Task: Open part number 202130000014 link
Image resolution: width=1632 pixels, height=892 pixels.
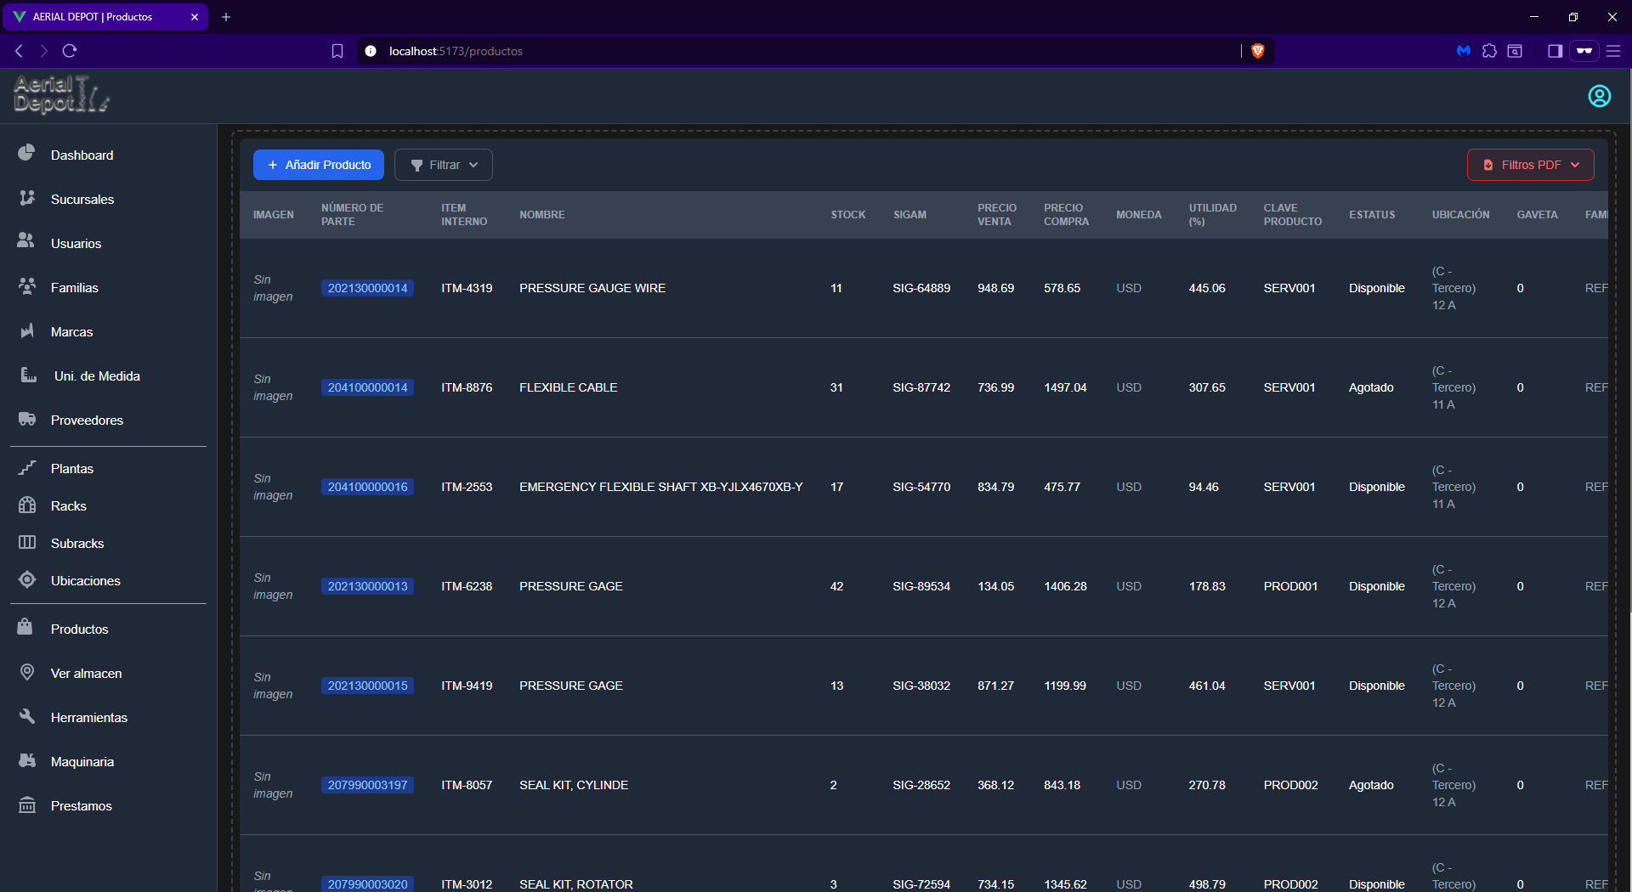Action: pyautogui.click(x=367, y=288)
